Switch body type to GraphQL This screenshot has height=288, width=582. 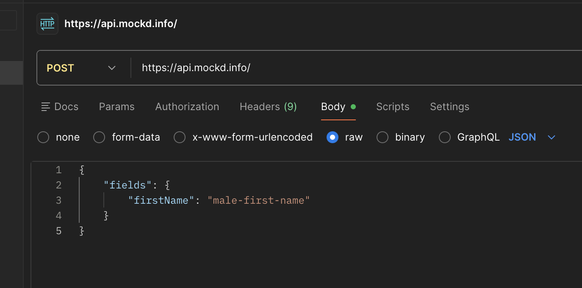pos(444,137)
